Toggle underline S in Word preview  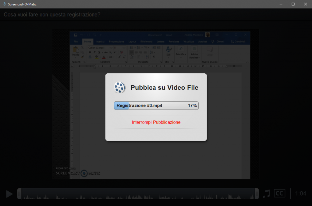point(99,52)
